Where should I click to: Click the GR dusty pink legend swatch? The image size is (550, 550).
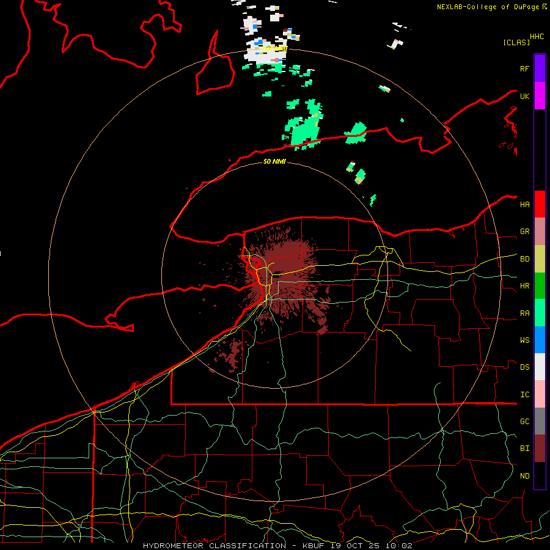pos(540,232)
